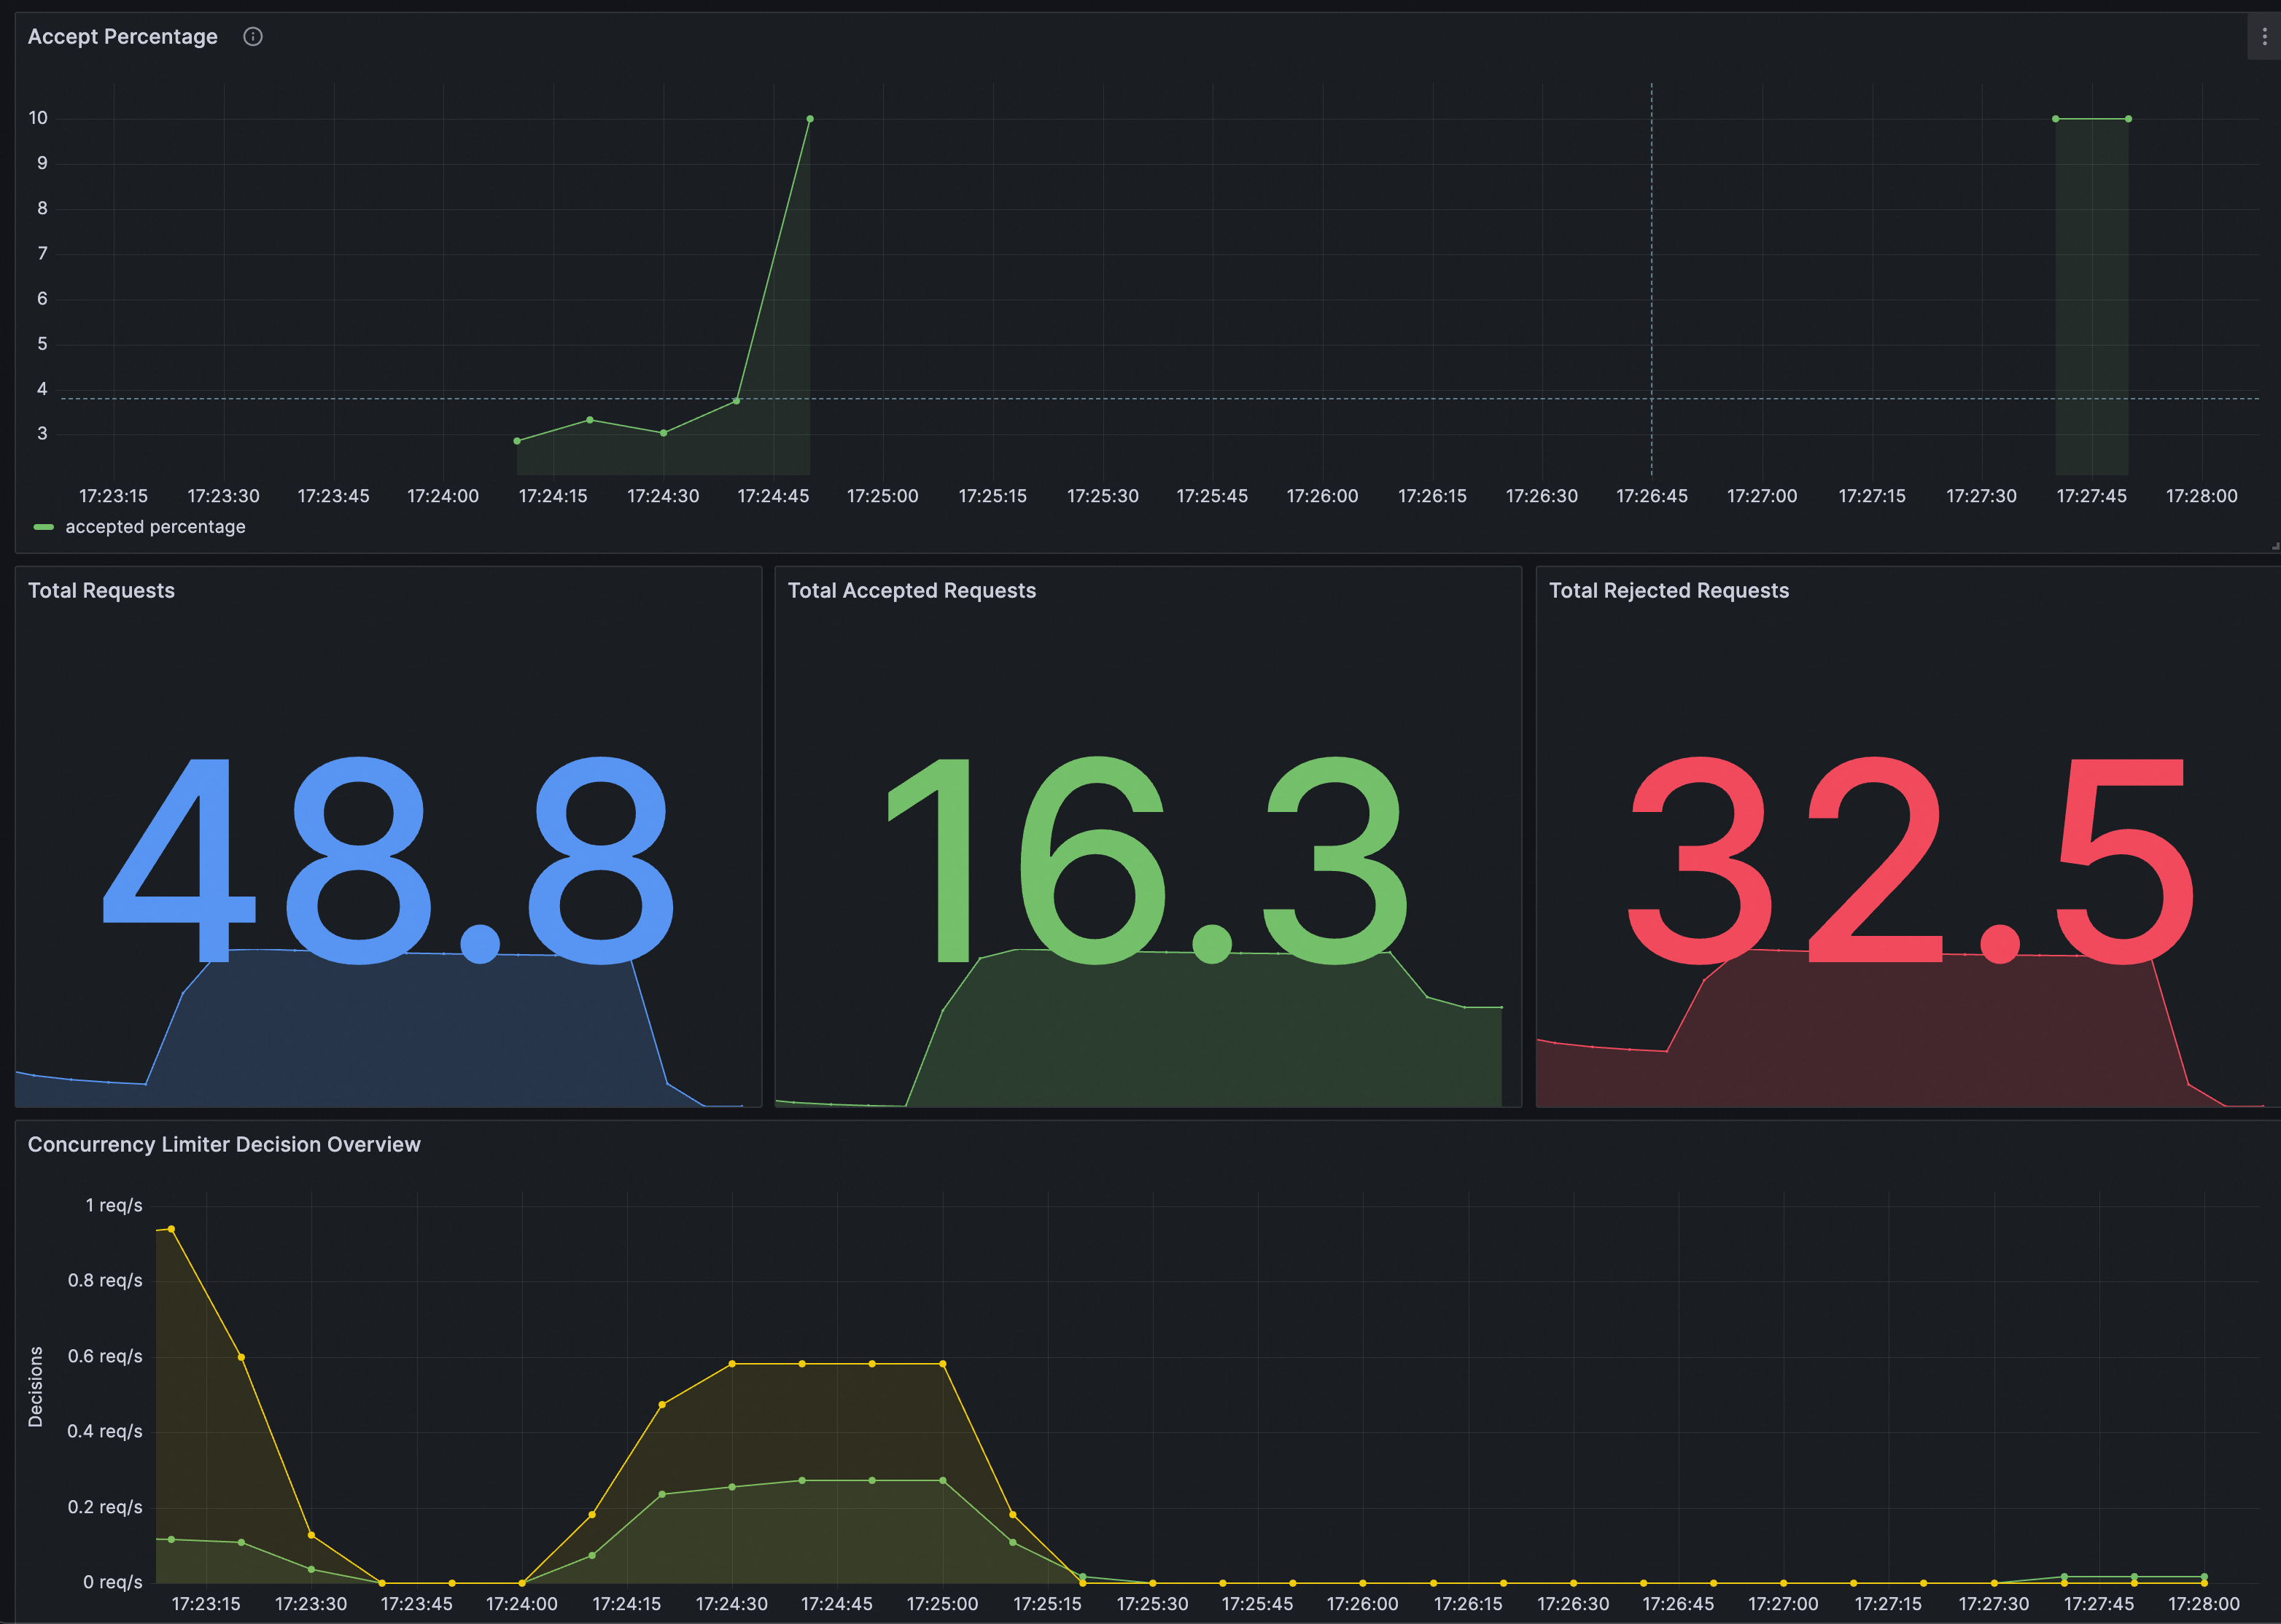Click the highest yellow point near 1 req/s
Image resolution: width=2281 pixels, height=1624 pixels.
171,1229
